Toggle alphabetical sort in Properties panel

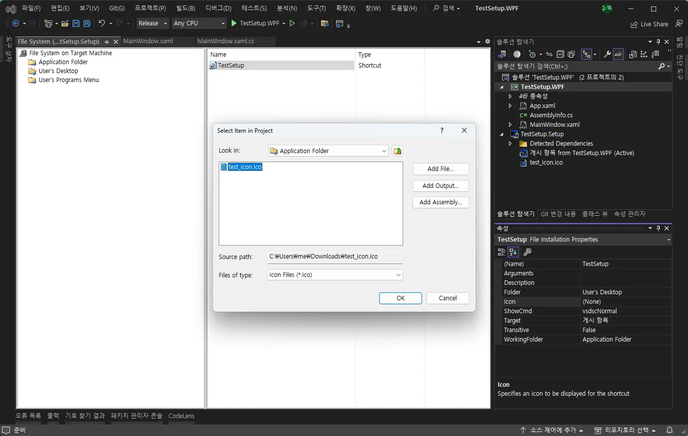tap(513, 252)
